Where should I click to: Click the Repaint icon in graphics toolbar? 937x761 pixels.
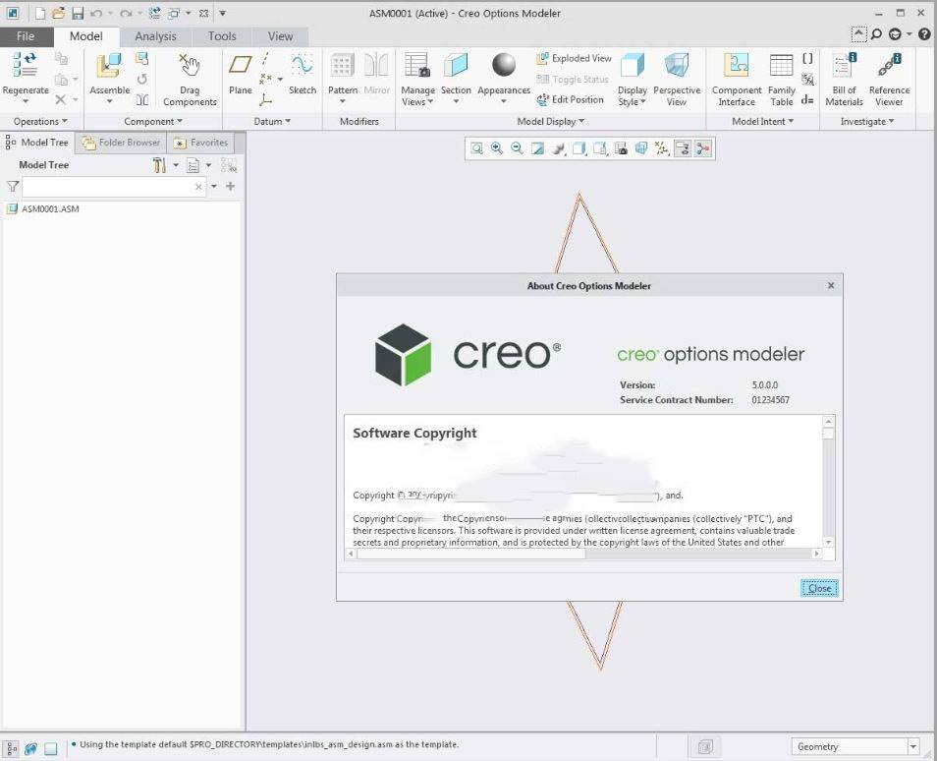(538, 148)
